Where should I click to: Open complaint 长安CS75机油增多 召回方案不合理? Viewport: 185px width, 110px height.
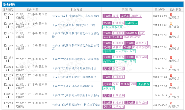(x=73, y=25)
